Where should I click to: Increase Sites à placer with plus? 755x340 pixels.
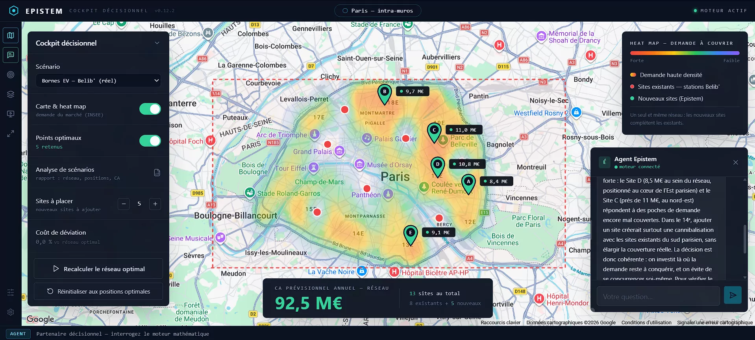(x=155, y=204)
